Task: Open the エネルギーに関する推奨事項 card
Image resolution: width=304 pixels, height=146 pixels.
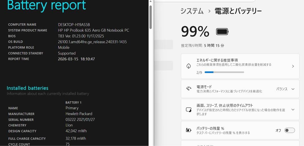Action: (240, 66)
